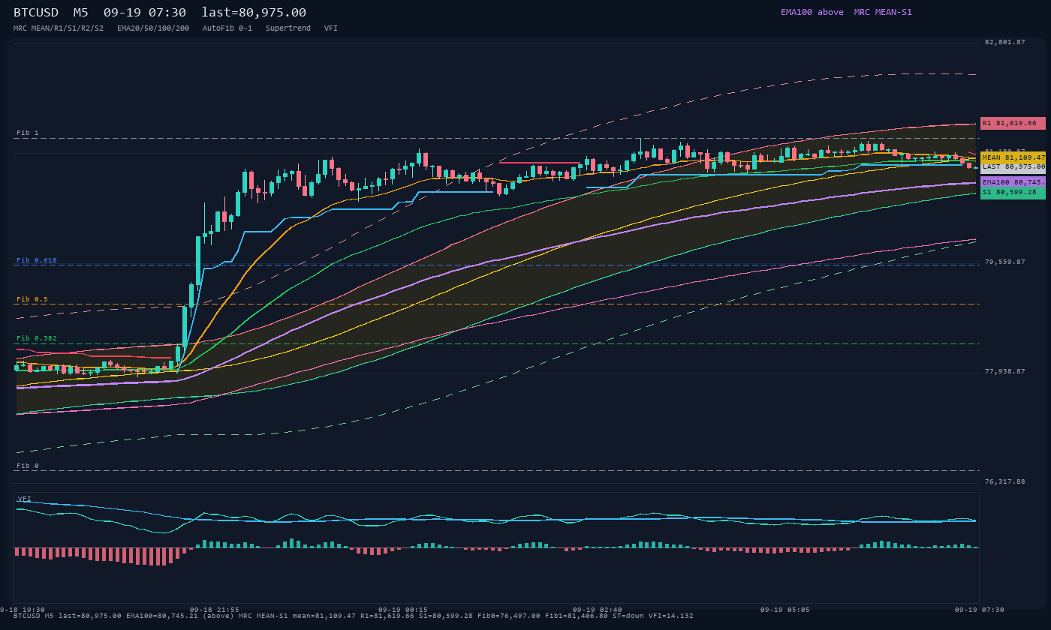The width and height of the screenshot is (1051, 630).
Task: Select the M5 timeframe label in the title
Action: 81,12
